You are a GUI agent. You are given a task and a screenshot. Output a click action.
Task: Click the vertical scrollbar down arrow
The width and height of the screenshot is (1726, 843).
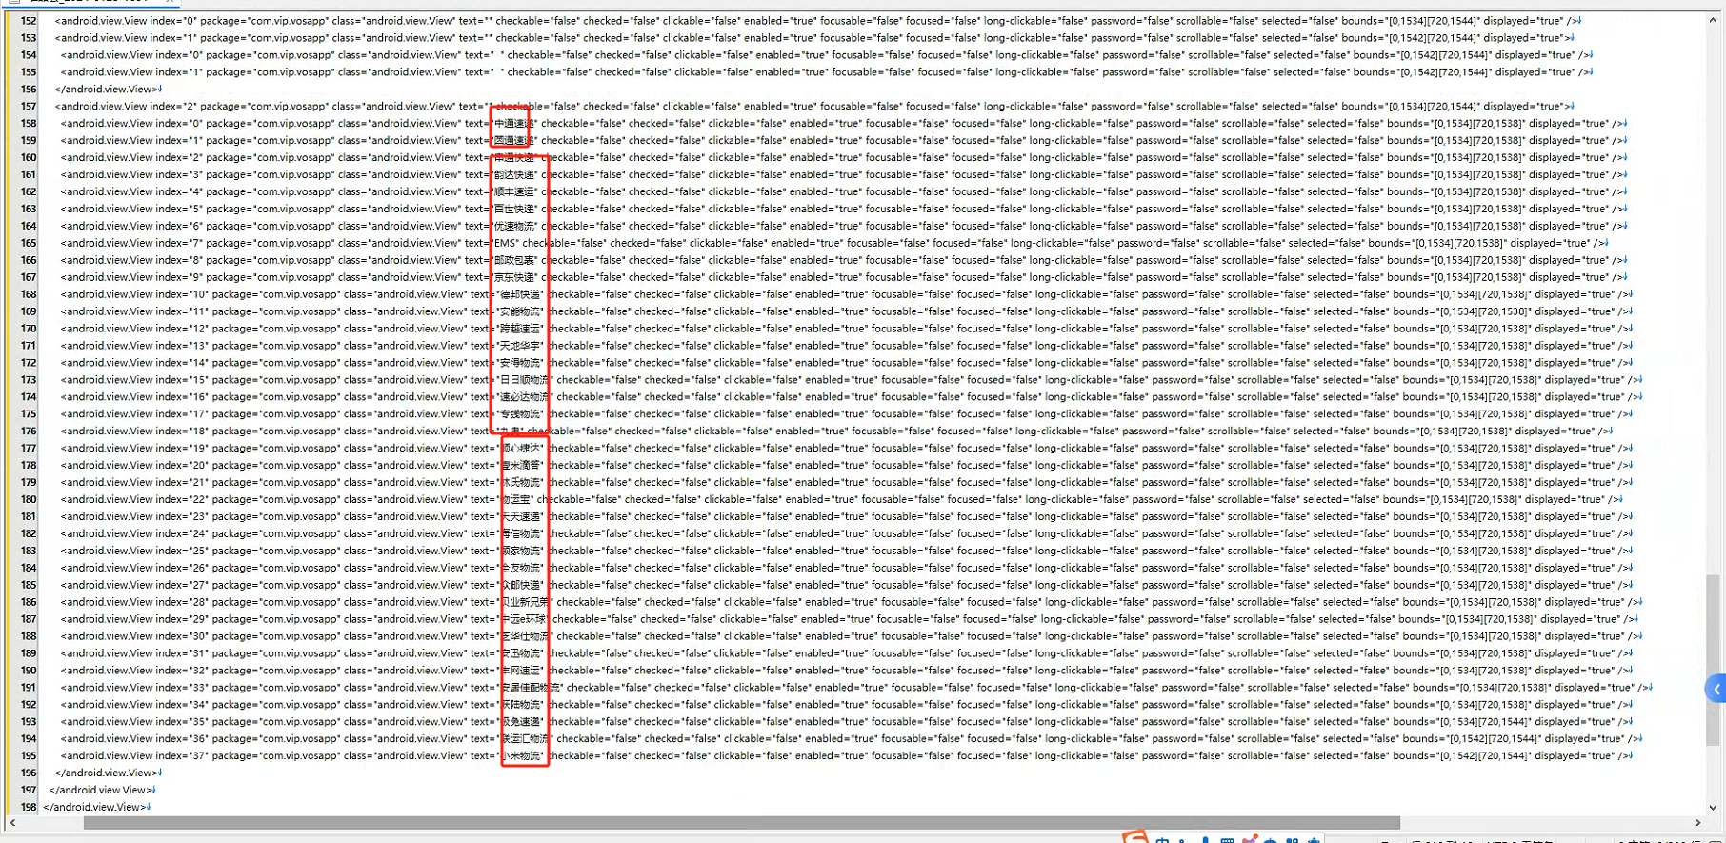pyautogui.click(x=1714, y=808)
